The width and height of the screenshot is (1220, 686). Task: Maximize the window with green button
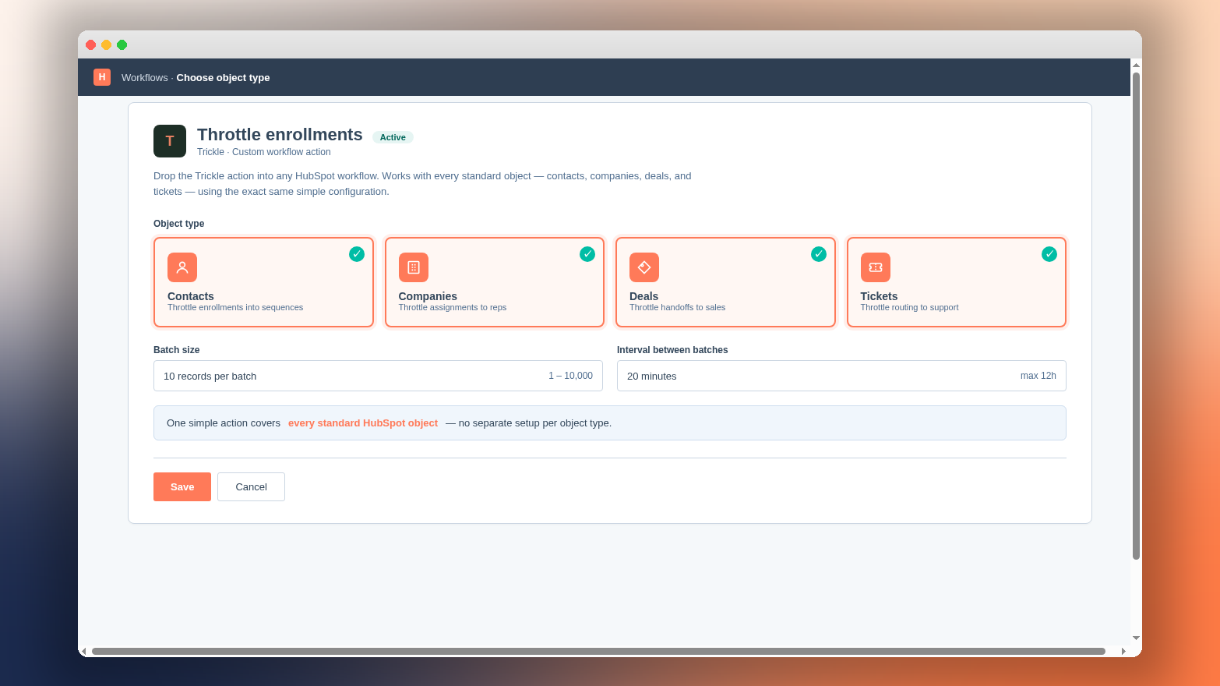(x=122, y=45)
